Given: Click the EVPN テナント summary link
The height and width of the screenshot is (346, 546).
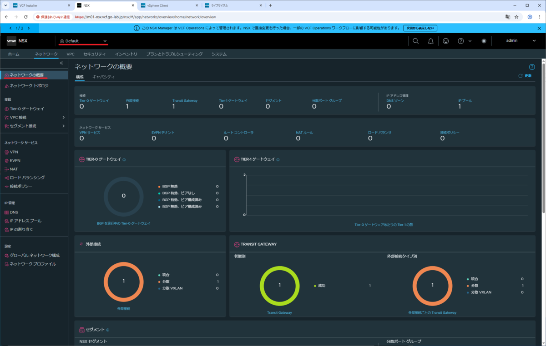Looking at the screenshot, I should point(163,132).
